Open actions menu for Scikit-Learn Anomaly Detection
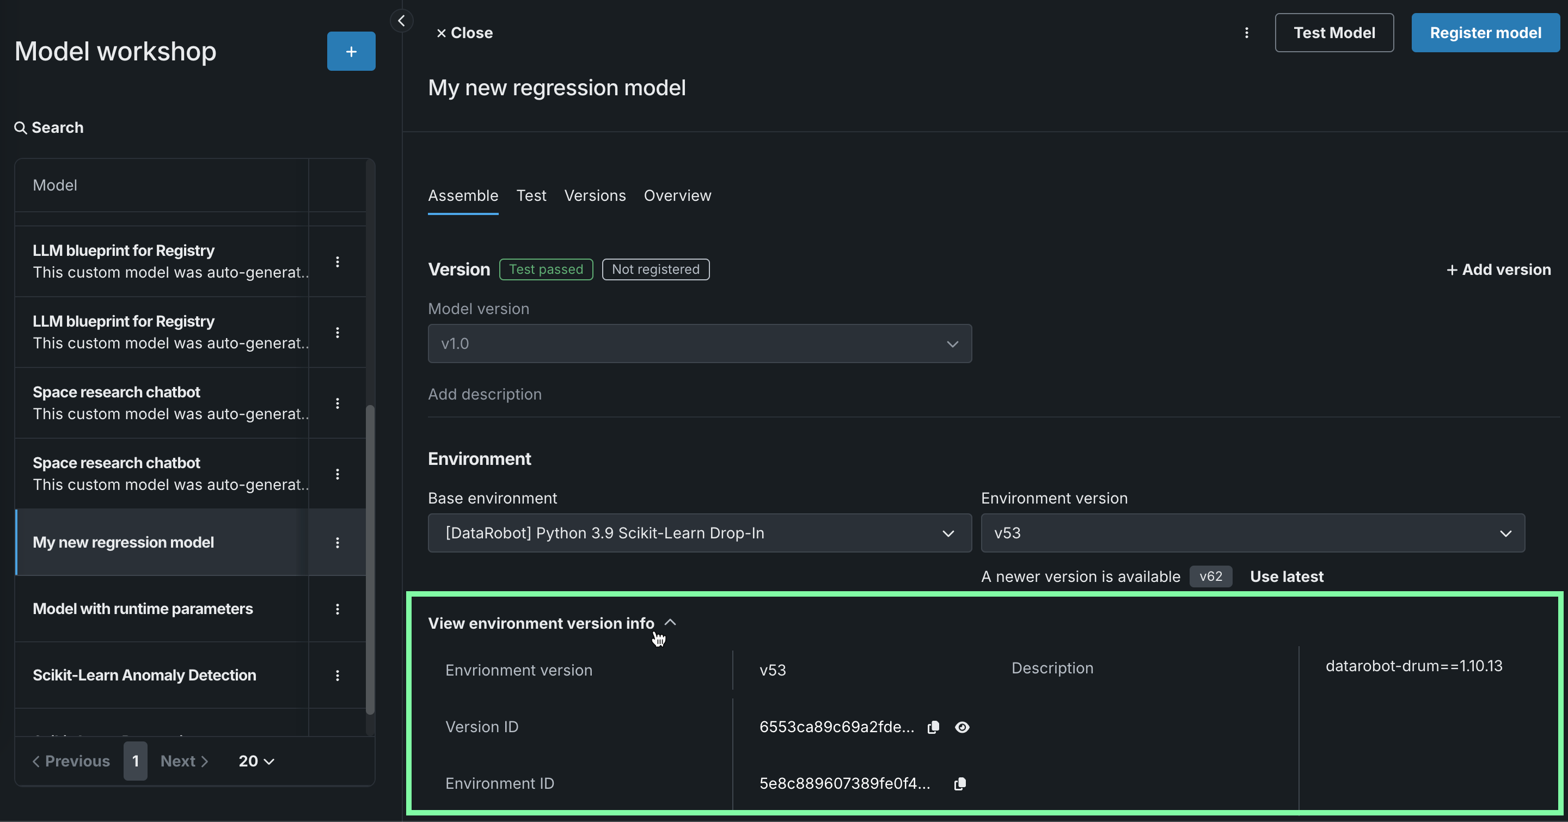Viewport: 1568px width, 822px height. click(x=337, y=676)
